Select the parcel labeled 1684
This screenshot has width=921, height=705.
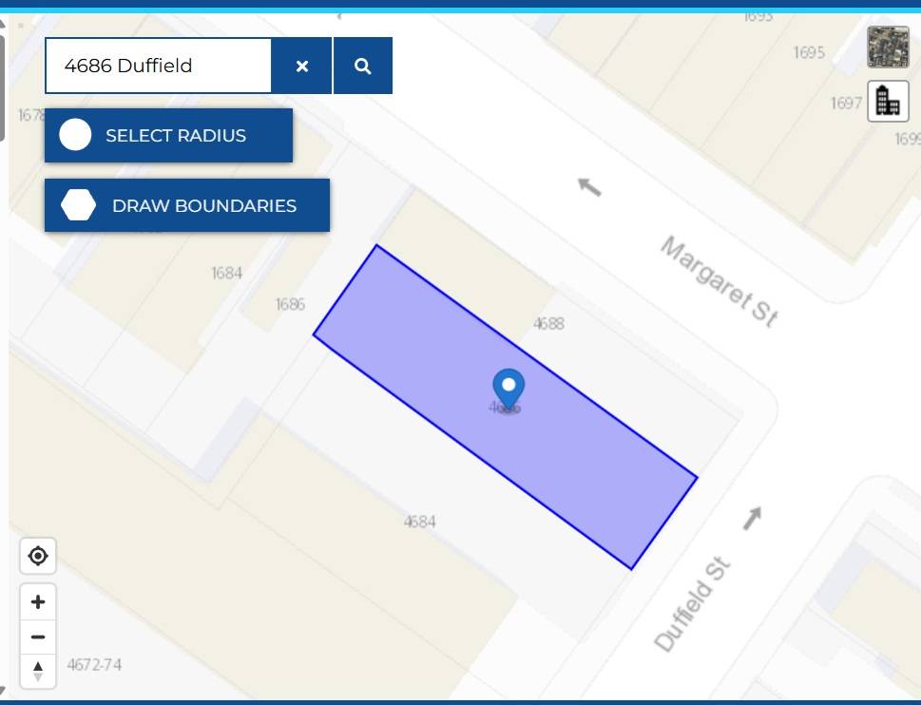tap(226, 273)
